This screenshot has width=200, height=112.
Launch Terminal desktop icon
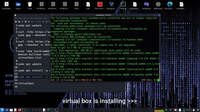[x=123, y=6]
